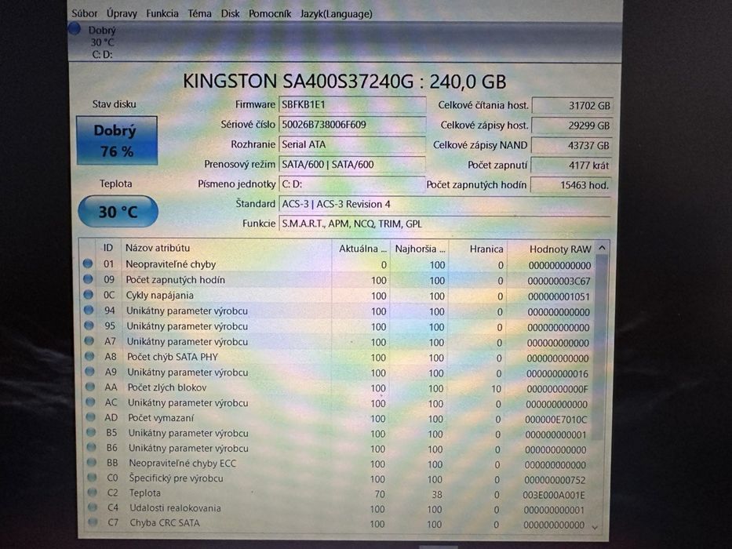
Task: Select the disk status circle above drive C: D:
Action: (75, 29)
